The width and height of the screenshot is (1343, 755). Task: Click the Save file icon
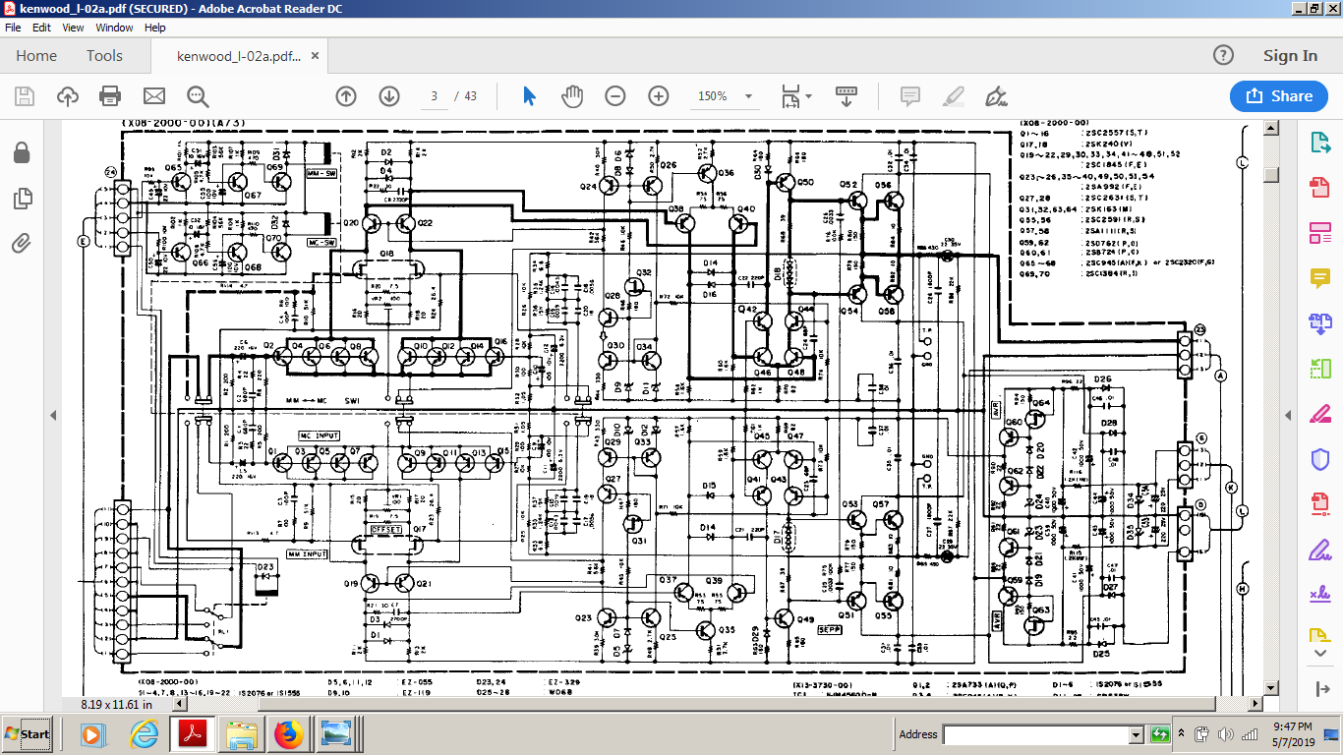click(25, 96)
